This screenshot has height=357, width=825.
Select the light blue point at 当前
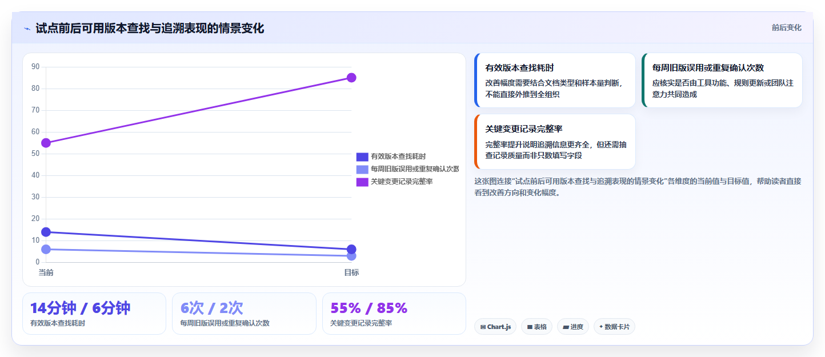[46, 249]
